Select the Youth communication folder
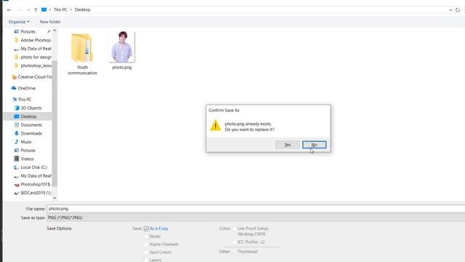 [82, 54]
